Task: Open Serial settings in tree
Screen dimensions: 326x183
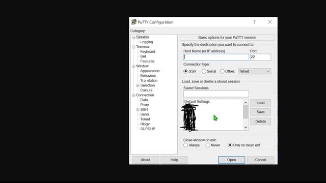Action: click(x=145, y=114)
